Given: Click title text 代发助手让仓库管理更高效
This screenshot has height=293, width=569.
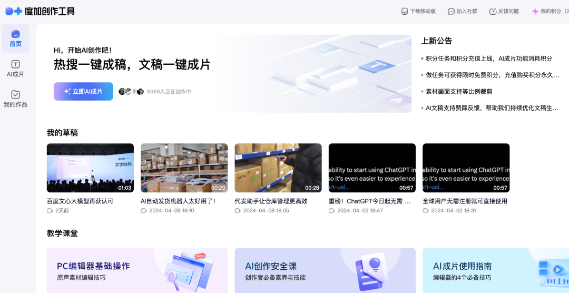Looking at the screenshot, I should 271,201.
